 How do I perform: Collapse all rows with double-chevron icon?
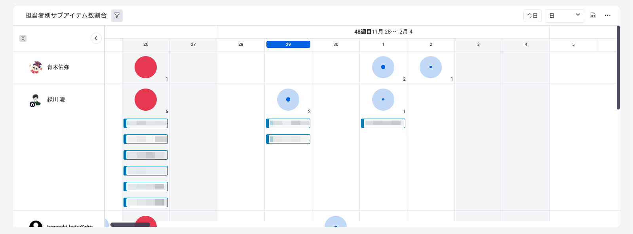(23, 38)
